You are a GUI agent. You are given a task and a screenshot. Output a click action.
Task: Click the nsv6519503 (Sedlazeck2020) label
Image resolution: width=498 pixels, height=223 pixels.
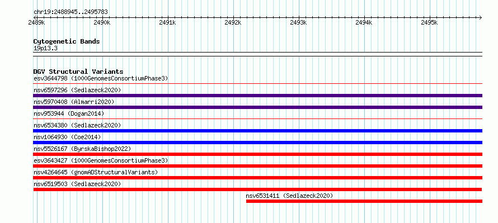click(77, 184)
